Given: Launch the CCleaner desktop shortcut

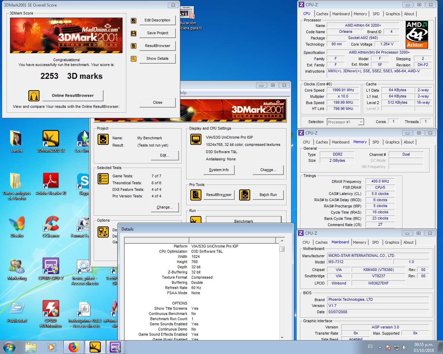Looking at the screenshot, I should tap(51, 226).
